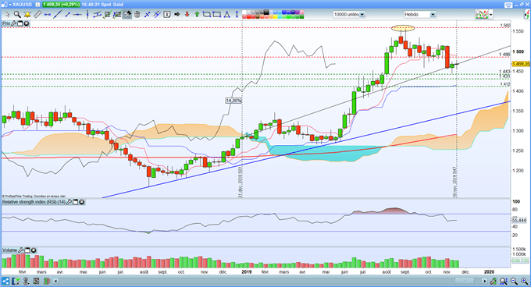The image size is (531, 287).
Task: Select the text annotation tool
Action: (166, 15)
